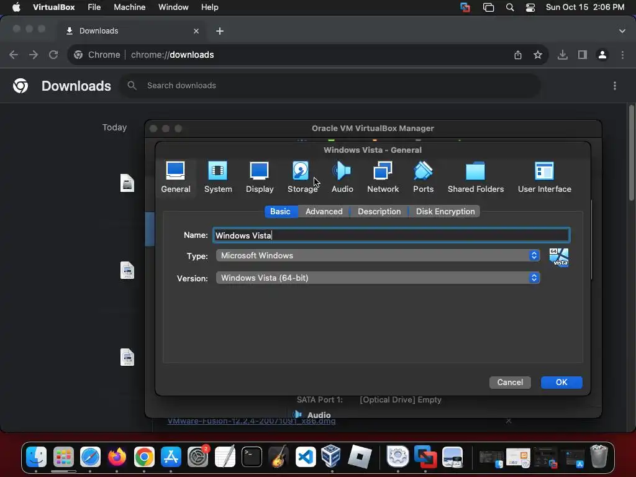The image size is (636, 477).
Task: Open the Preview app in the dock
Action: click(x=452, y=457)
